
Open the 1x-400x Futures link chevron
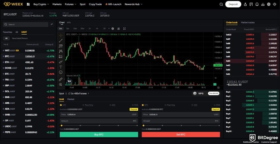point(88,93)
